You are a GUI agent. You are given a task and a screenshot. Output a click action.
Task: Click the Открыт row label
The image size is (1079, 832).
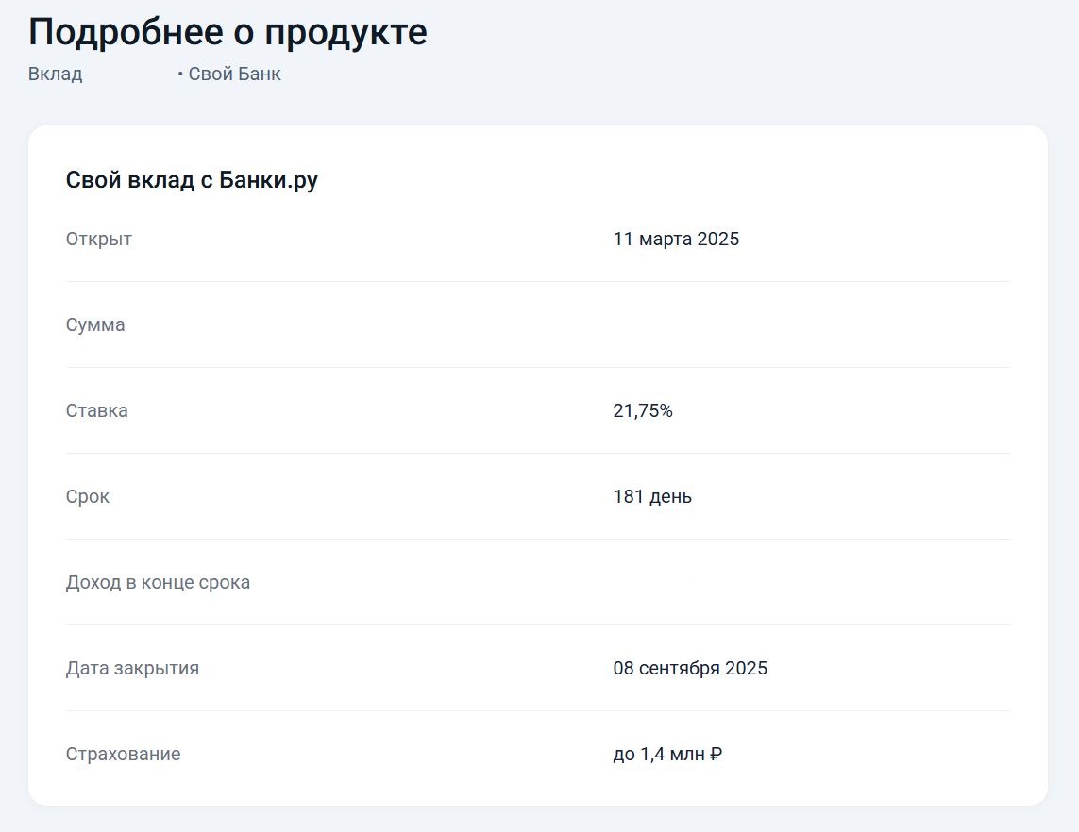99,240
